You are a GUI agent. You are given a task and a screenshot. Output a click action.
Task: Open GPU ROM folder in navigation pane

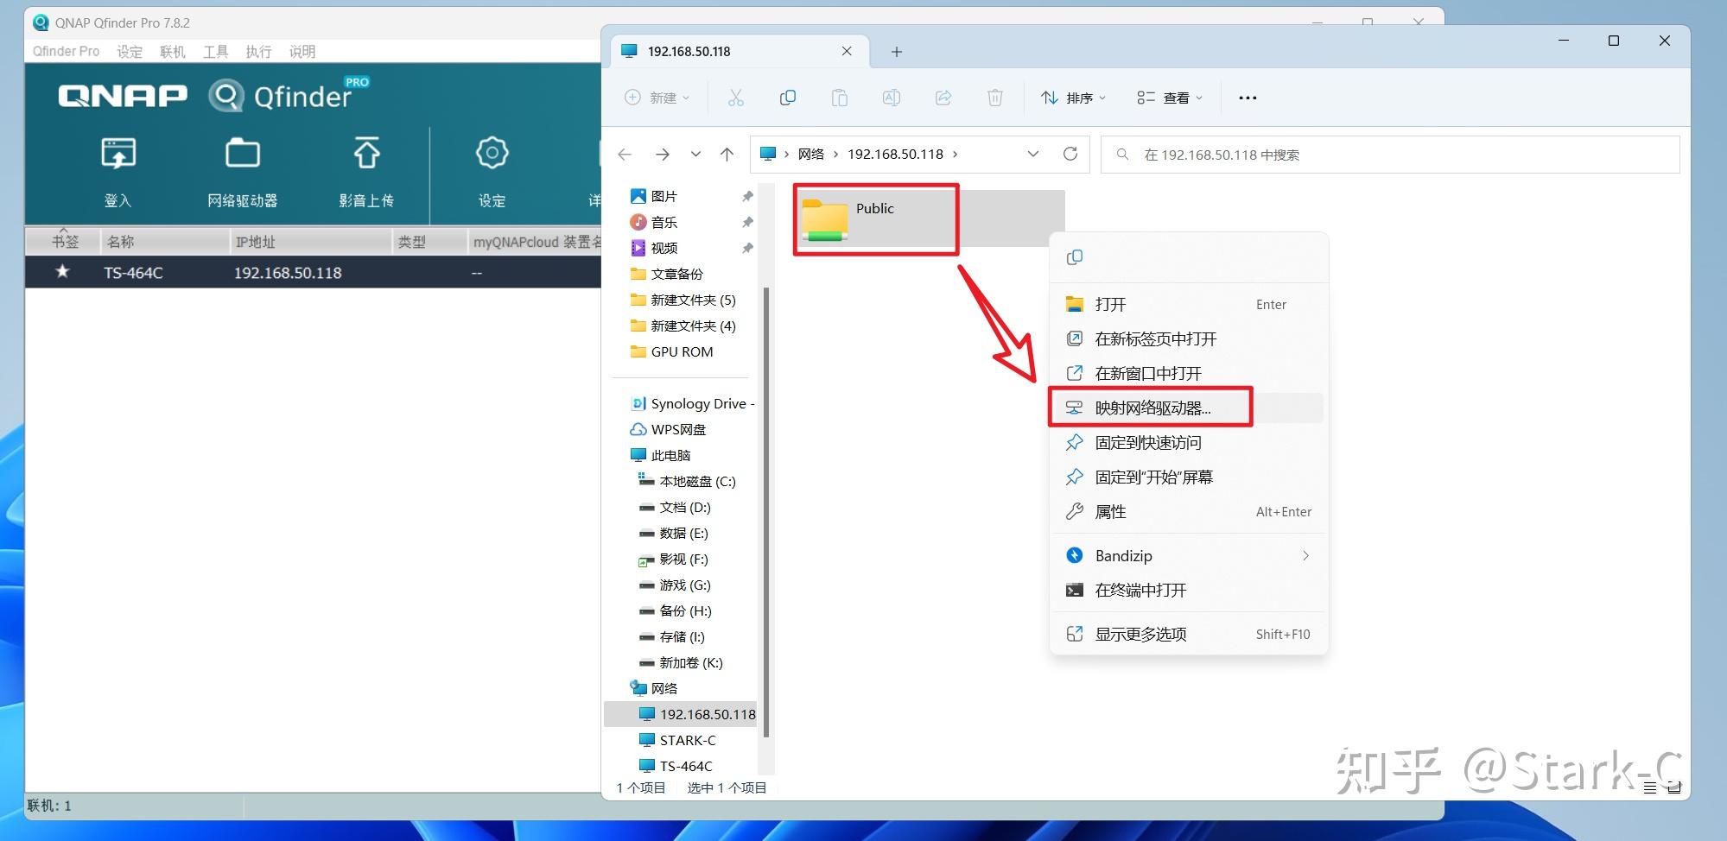click(x=672, y=351)
